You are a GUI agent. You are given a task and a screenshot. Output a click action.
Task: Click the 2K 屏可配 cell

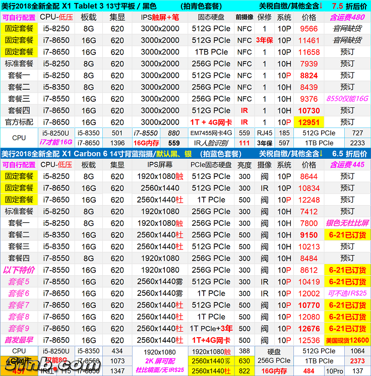coord(159,361)
